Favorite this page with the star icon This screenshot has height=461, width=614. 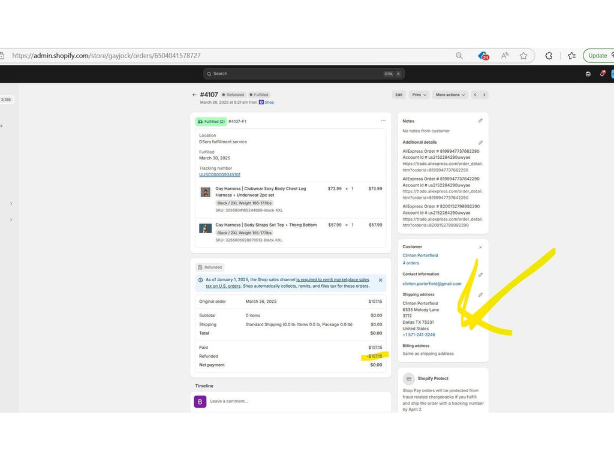(x=523, y=56)
